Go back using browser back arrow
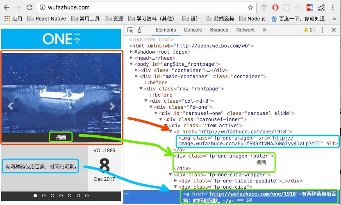 pyautogui.click(x=7, y=8)
